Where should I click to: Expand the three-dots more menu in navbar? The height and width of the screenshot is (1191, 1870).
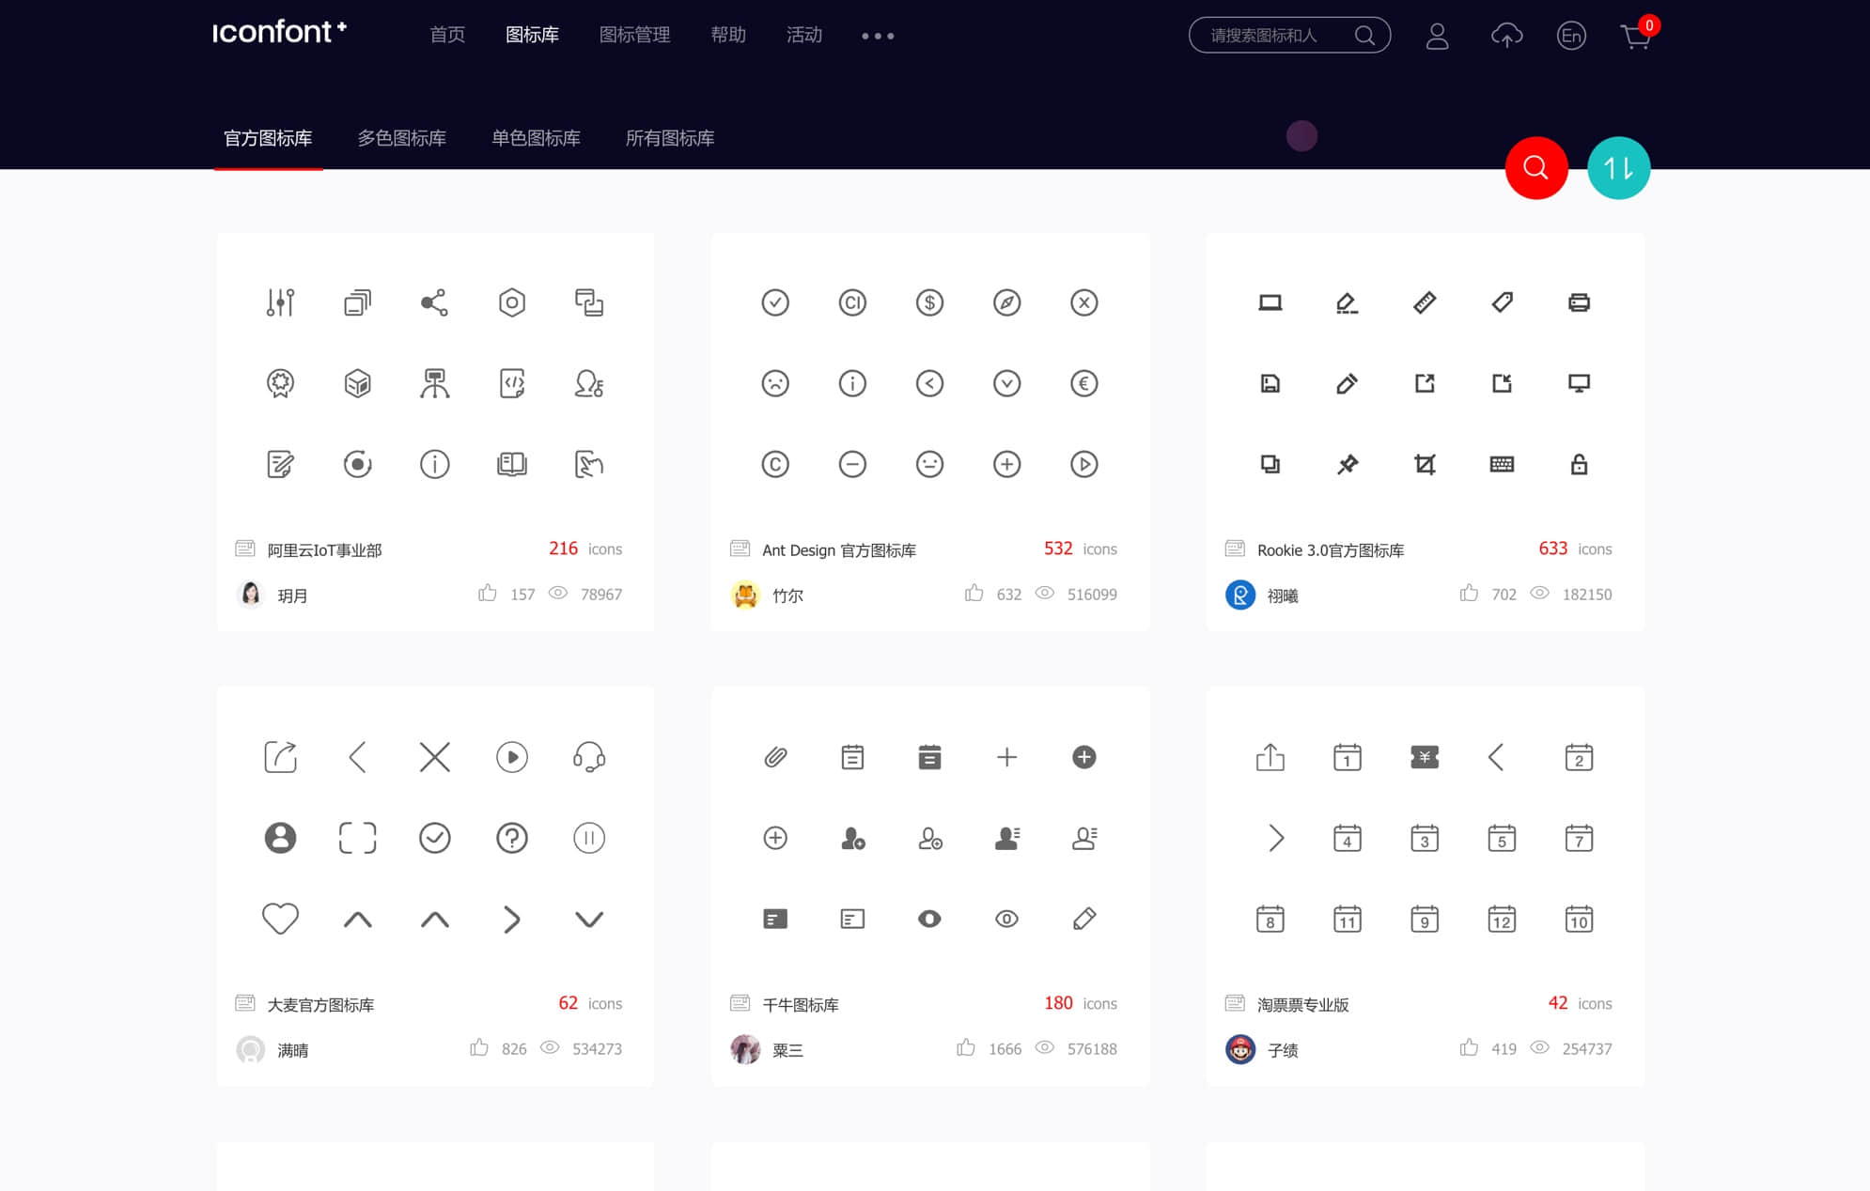click(878, 36)
